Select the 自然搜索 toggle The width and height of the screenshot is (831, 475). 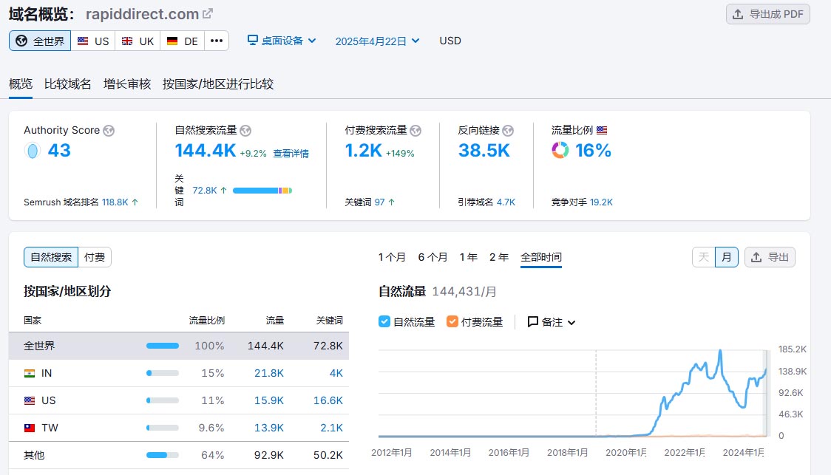(51, 257)
